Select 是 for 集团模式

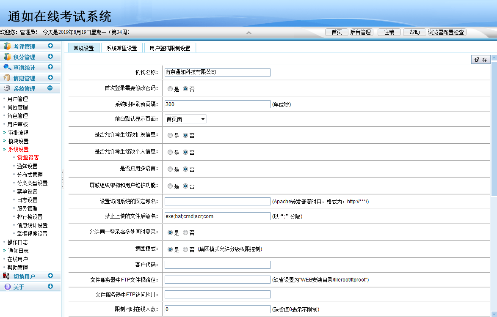click(x=170, y=250)
